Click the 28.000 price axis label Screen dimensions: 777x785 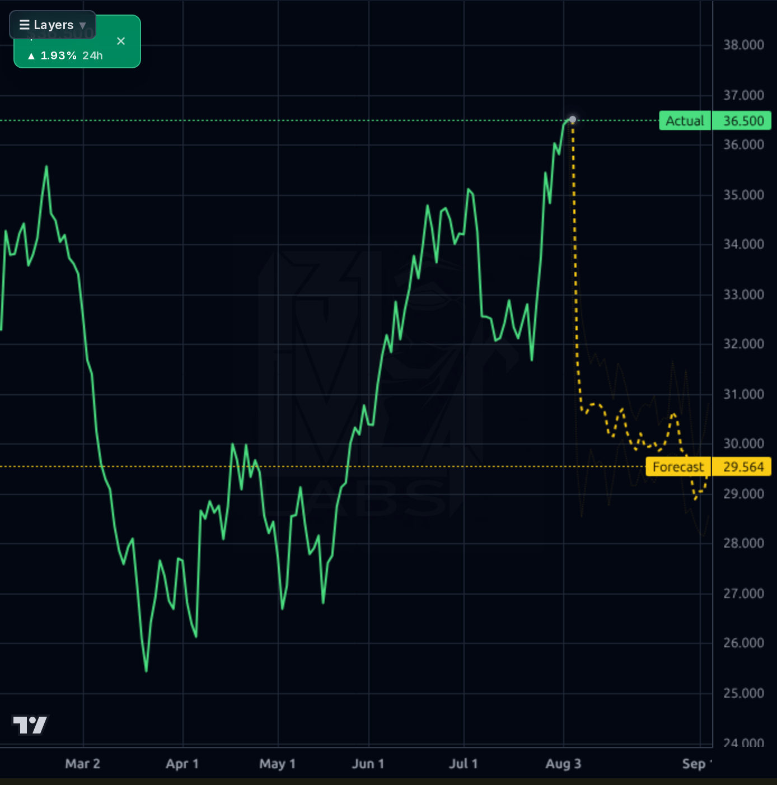(x=743, y=543)
